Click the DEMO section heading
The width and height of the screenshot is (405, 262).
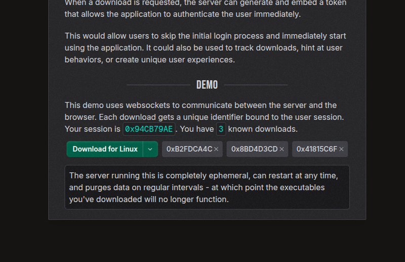207,85
